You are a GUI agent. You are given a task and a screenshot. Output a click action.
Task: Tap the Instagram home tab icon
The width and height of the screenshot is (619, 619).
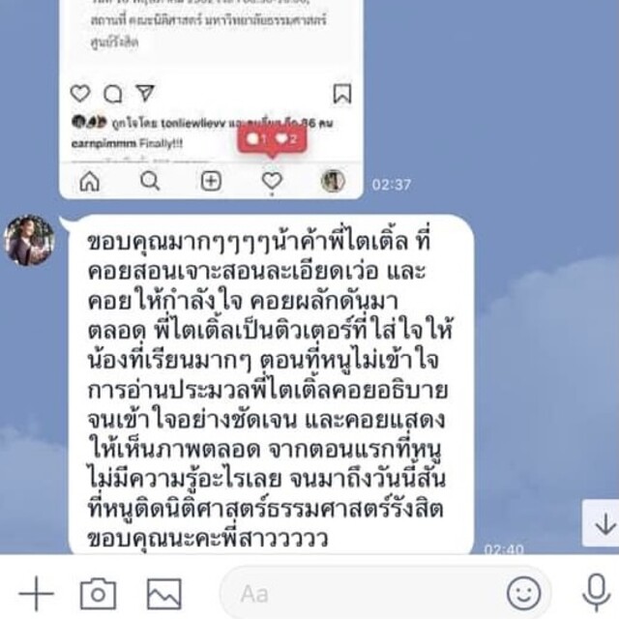(90, 182)
